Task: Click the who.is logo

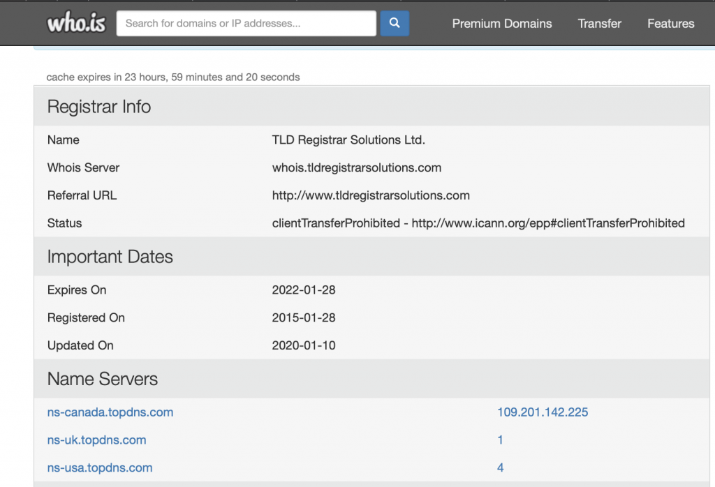Action: coord(76,22)
